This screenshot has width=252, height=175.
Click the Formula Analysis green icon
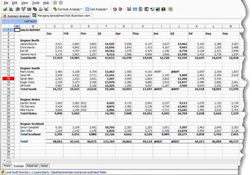click(x=55, y=9)
